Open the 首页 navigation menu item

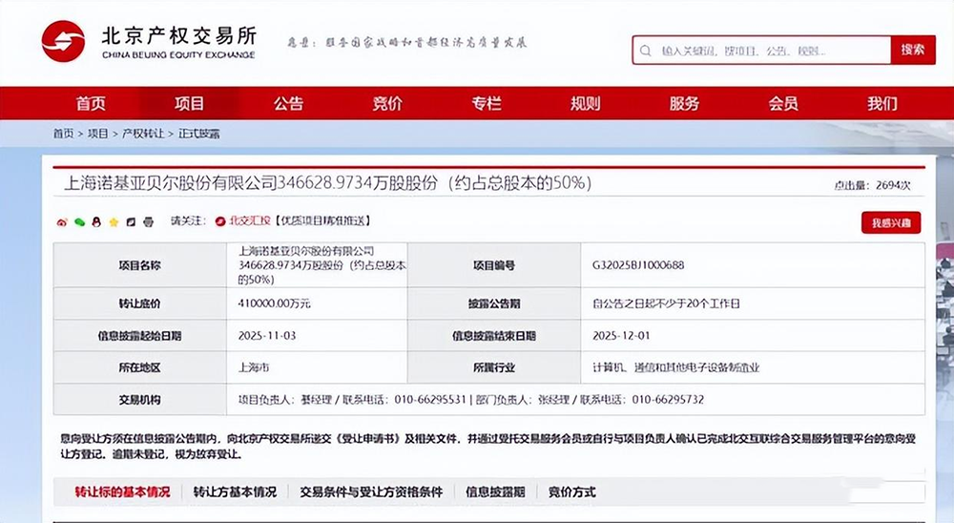pyautogui.click(x=91, y=103)
